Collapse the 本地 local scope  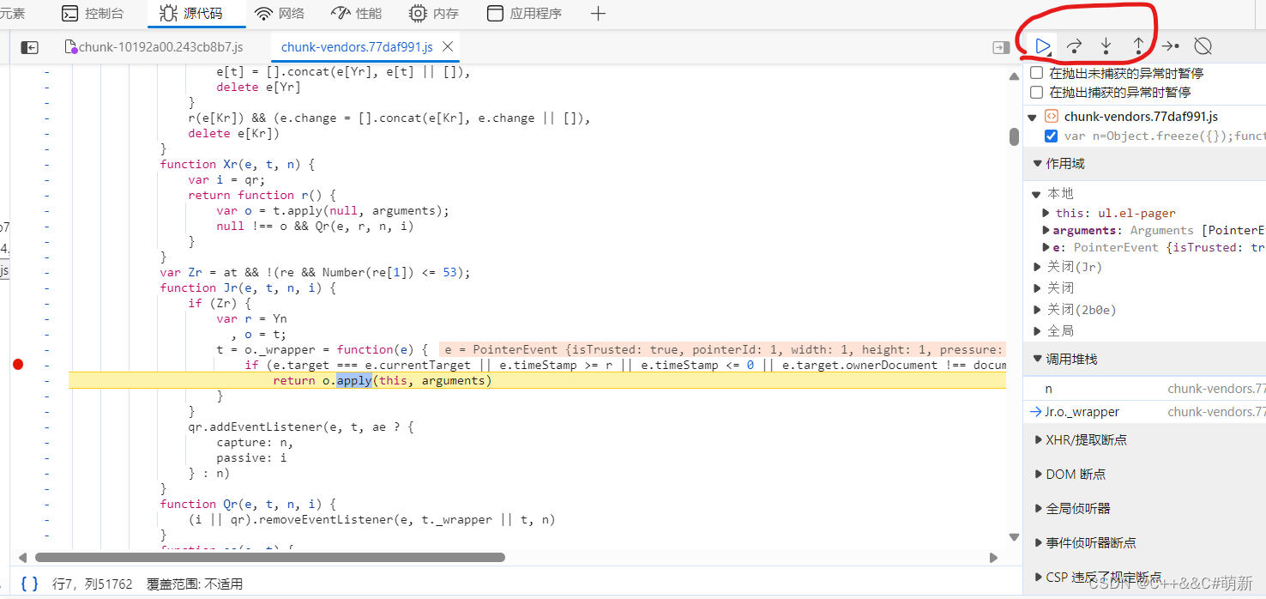coord(1037,194)
